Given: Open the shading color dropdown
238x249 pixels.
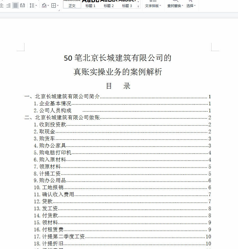Looking at the screenshot, I should coord(48,5).
